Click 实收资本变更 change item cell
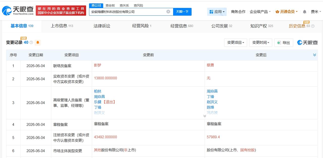Image resolution: width=323 pixels, height=158 pixels. tap(71, 79)
